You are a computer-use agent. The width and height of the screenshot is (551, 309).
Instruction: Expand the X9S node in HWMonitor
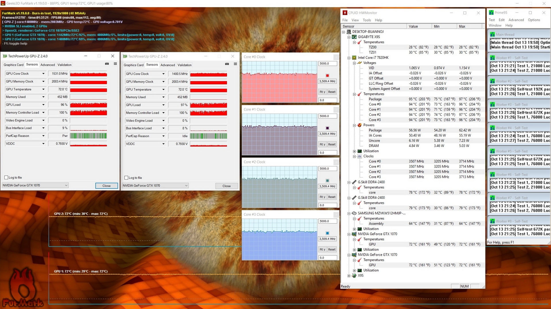tap(349, 276)
